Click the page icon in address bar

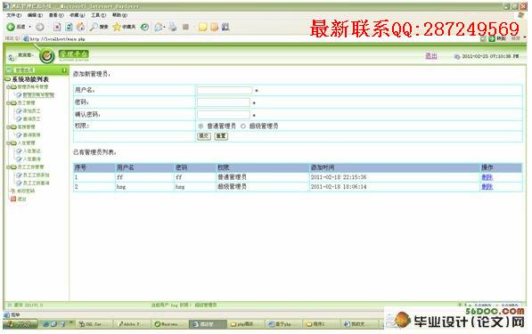26,38
